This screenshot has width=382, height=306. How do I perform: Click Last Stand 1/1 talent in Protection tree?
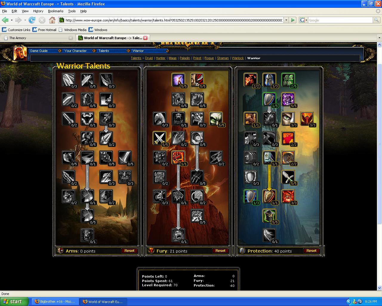click(251, 119)
